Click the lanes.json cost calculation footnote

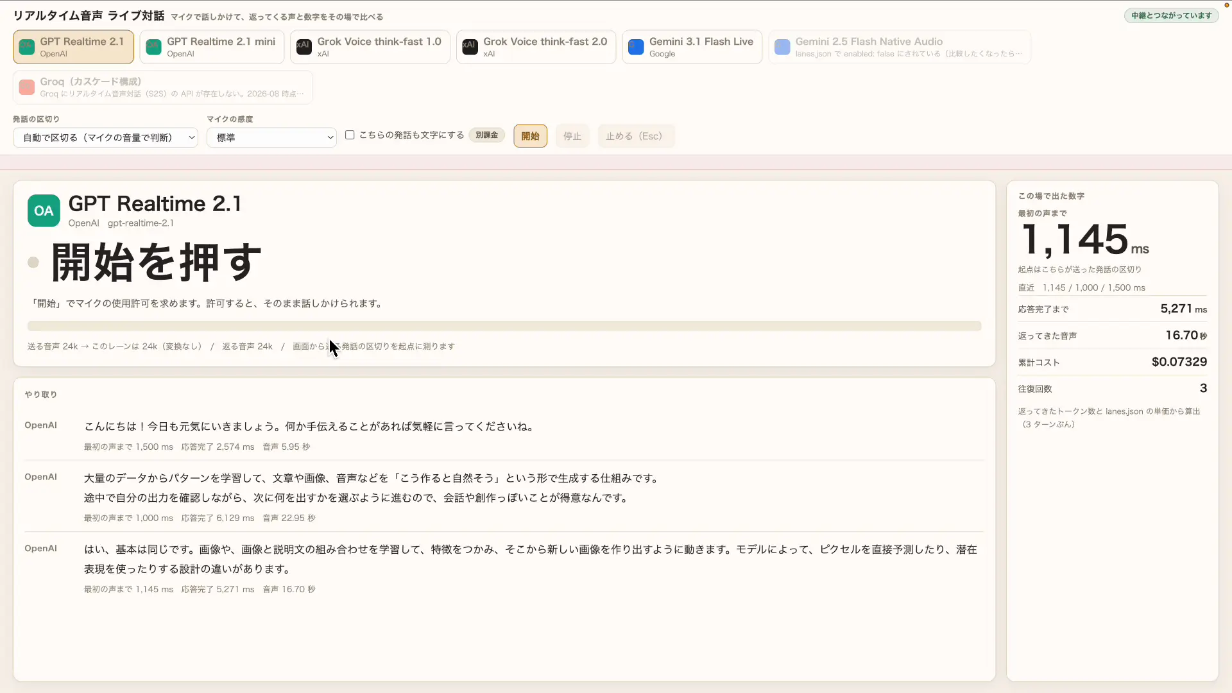click(1109, 418)
